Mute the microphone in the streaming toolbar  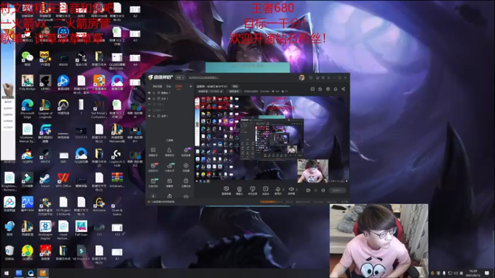point(278,190)
